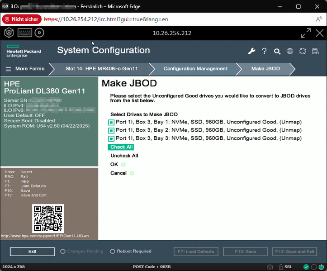Image resolution: width=327 pixels, height=271 pixels.
Task: Go to Configuration Management breadcrumb
Action: pos(195,69)
